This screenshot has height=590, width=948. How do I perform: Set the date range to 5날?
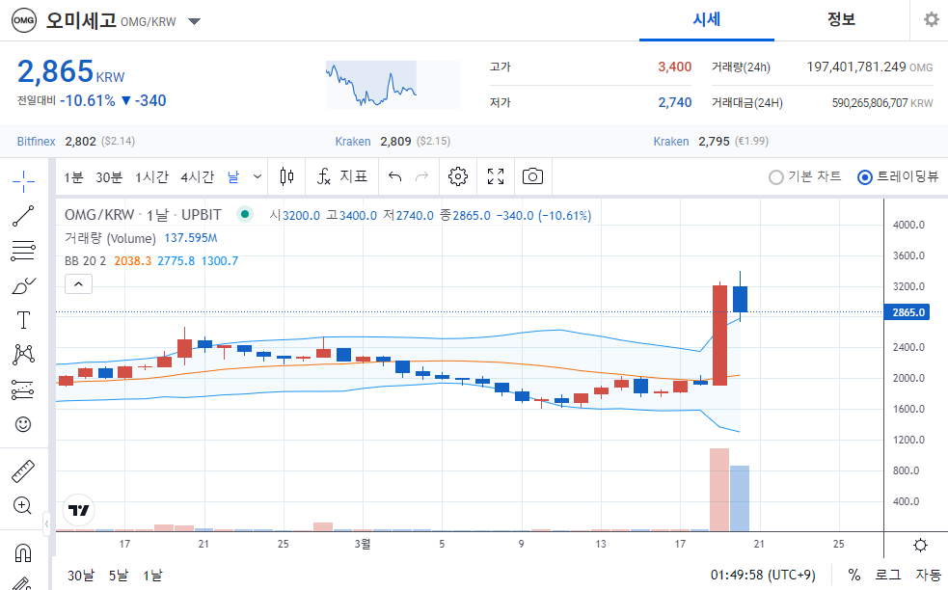[x=119, y=576]
